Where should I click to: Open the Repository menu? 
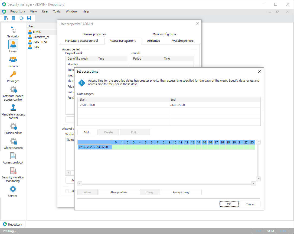tap(18, 11)
